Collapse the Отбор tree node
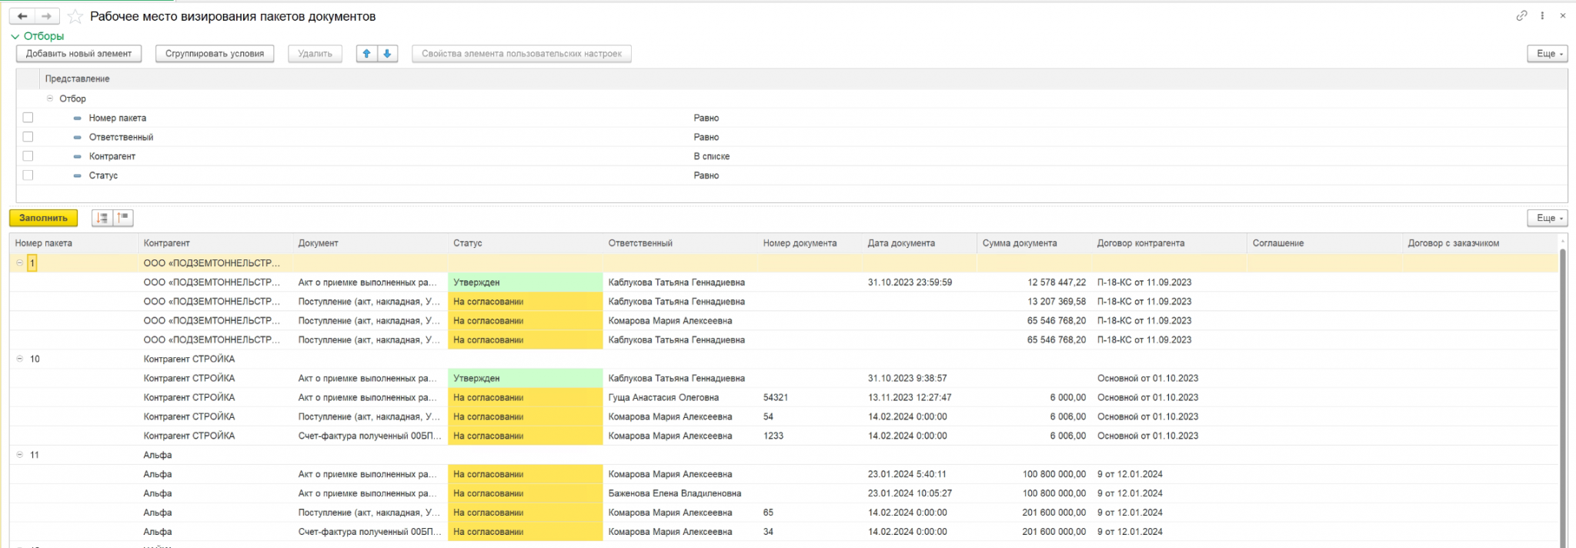1576x548 pixels. click(x=50, y=99)
